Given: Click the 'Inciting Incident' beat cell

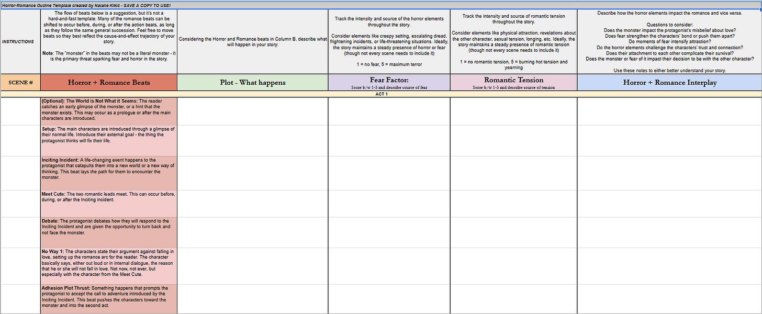Looking at the screenshot, I should tap(108, 173).
